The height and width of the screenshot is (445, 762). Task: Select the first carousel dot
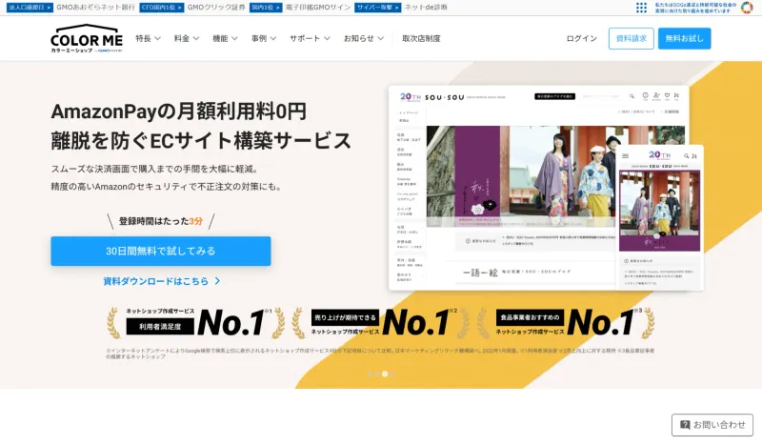[370, 374]
